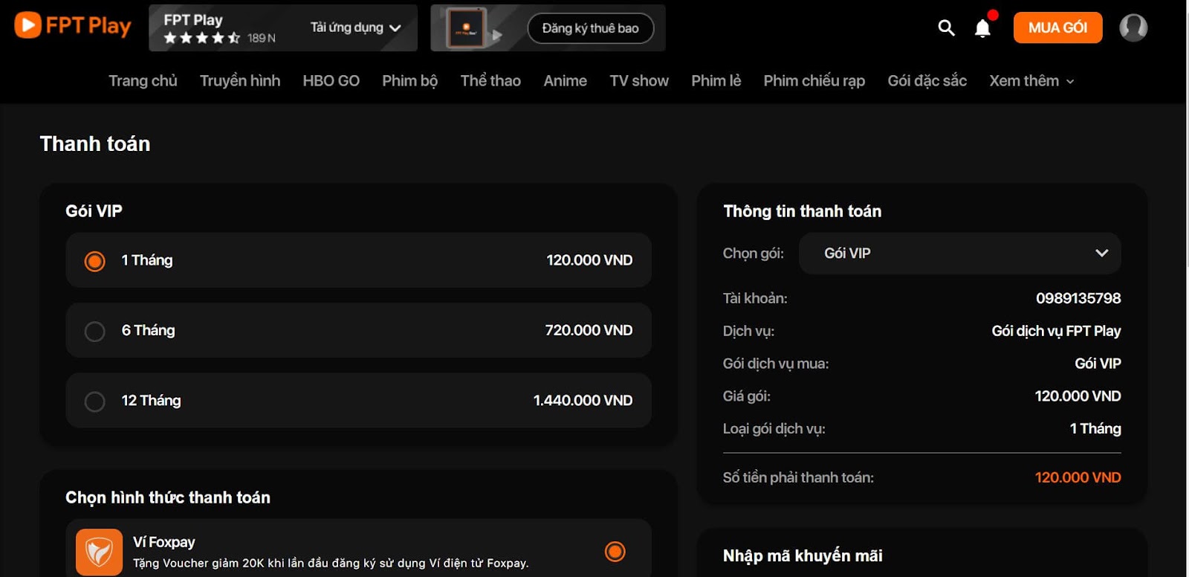
Task: Click the Đăng ký thuê bao button
Action: click(590, 28)
